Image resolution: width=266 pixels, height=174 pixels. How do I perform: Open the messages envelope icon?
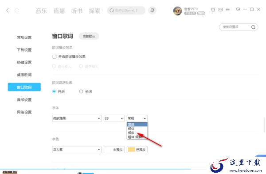[x=220, y=9]
